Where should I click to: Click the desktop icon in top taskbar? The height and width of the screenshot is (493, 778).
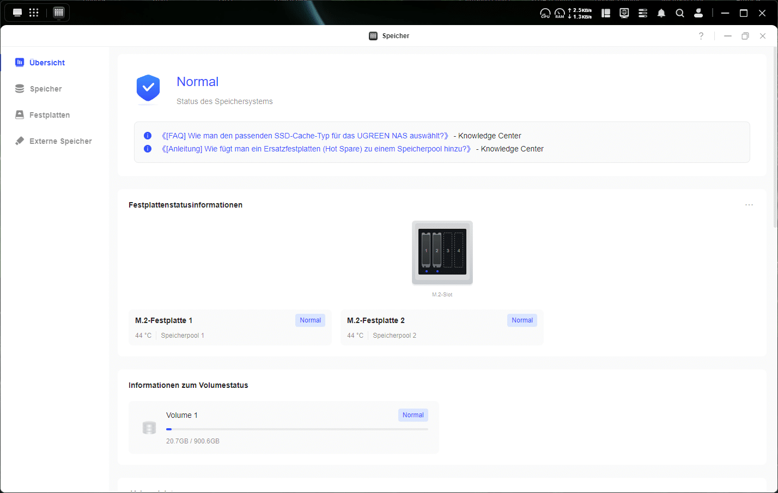pos(17,13)
